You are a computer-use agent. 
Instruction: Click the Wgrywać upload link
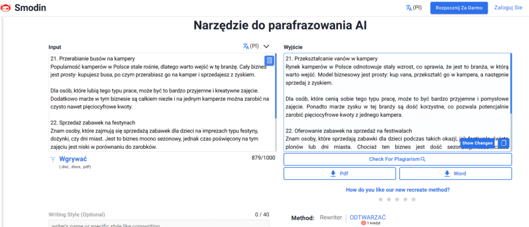73,159
